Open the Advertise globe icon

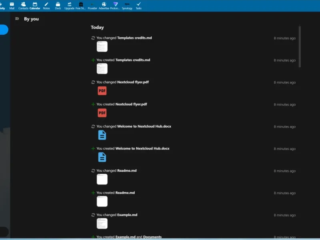104,6
